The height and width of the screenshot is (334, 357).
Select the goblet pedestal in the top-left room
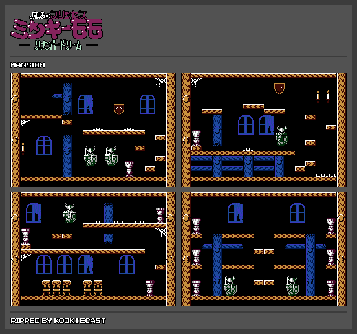(129, 169)
